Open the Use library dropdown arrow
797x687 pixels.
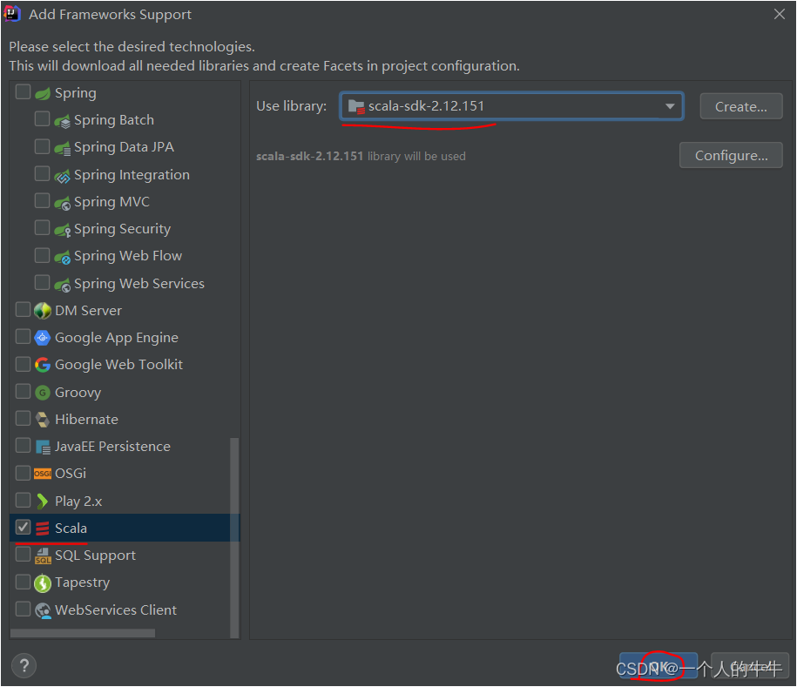click(670, 107)
